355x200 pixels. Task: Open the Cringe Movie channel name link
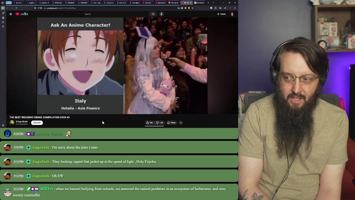point(22,121)
